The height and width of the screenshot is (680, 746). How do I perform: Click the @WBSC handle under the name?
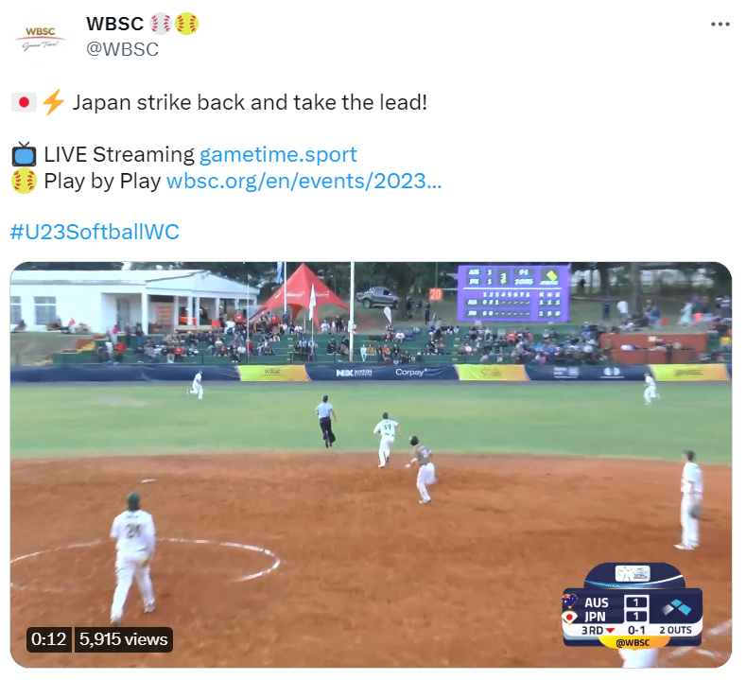click(122, 49)
